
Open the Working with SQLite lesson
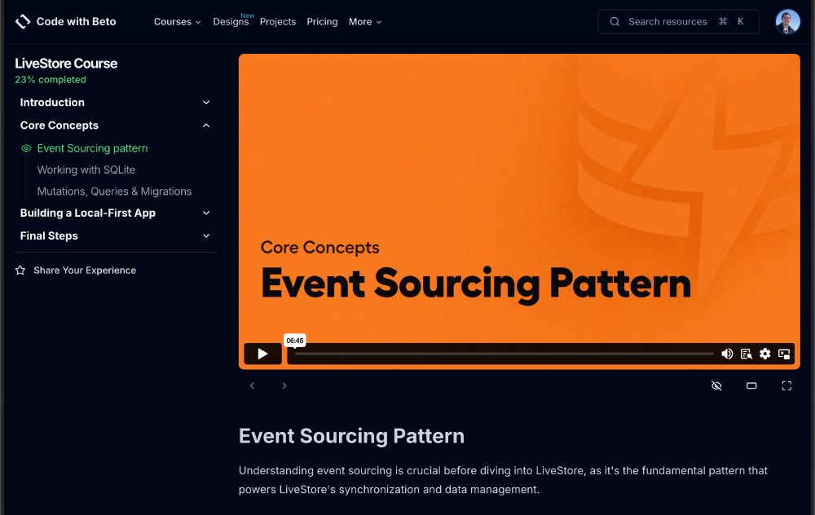click(x=86, y=170)
